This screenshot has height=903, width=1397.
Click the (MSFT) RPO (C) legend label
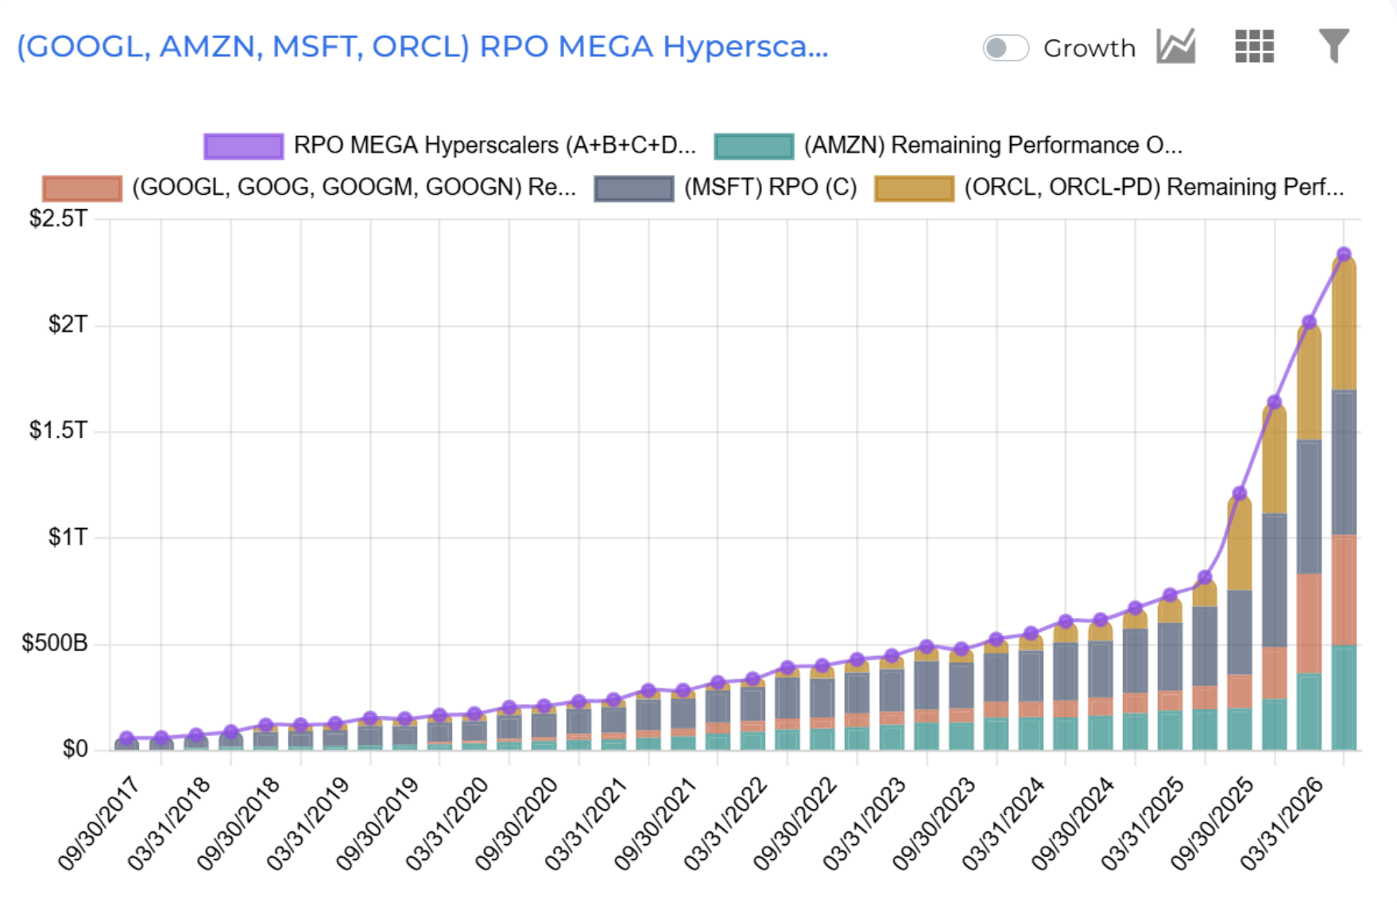click(x=770, y=188)
